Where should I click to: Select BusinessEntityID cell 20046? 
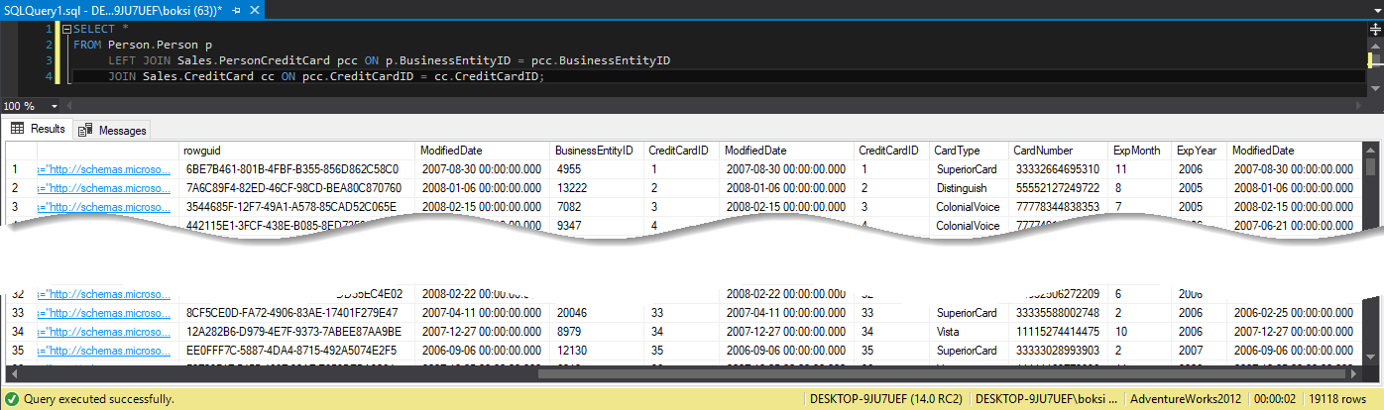coord(596,313)
